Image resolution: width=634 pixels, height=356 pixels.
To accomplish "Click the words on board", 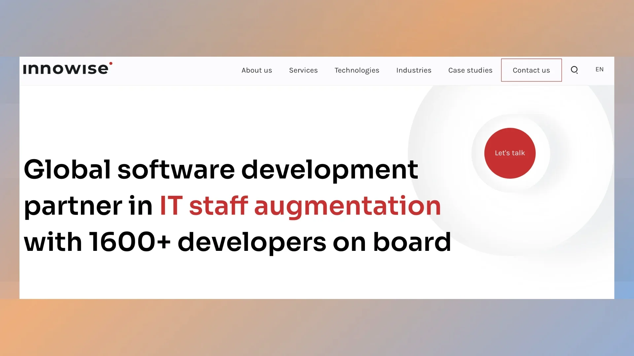I will click(x=392, y=242).
